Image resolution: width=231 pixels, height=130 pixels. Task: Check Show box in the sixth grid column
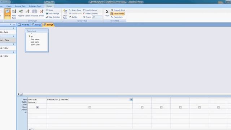[x=200, y=107]
